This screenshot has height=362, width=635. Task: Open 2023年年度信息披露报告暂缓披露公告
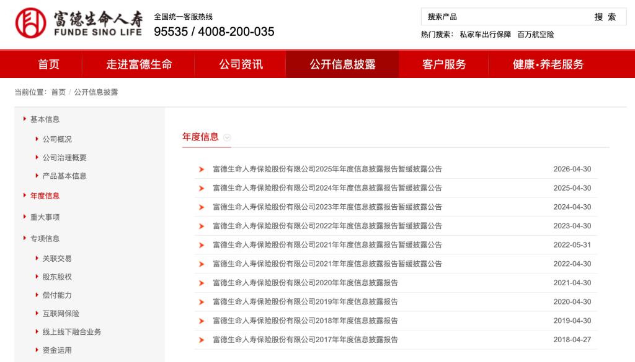click(x=327, y=207)
